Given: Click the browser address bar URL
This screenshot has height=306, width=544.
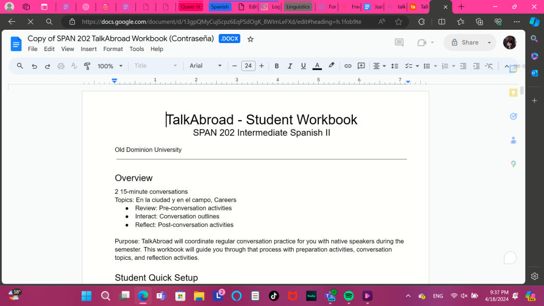Looking at the screenshot, I should pyautogui.click(x=222, y=21).
